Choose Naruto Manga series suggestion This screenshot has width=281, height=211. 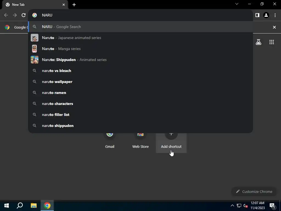(x=140, y=49)
